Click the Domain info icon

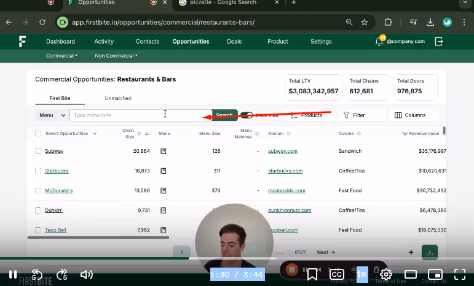pos(288,133)
